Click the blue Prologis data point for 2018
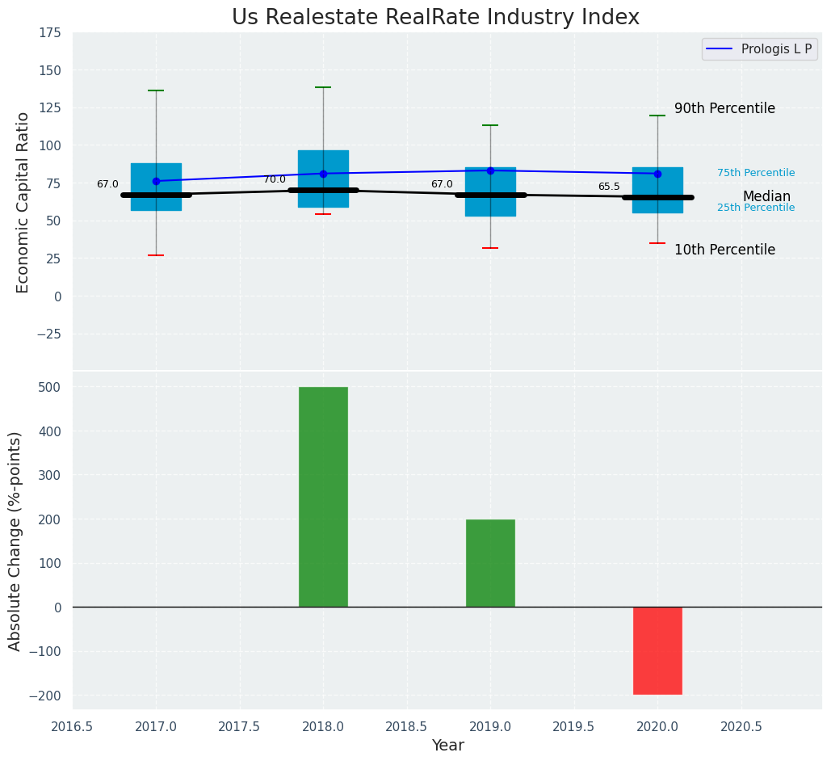This screenshot has width=831, height=761. (323, 174)
